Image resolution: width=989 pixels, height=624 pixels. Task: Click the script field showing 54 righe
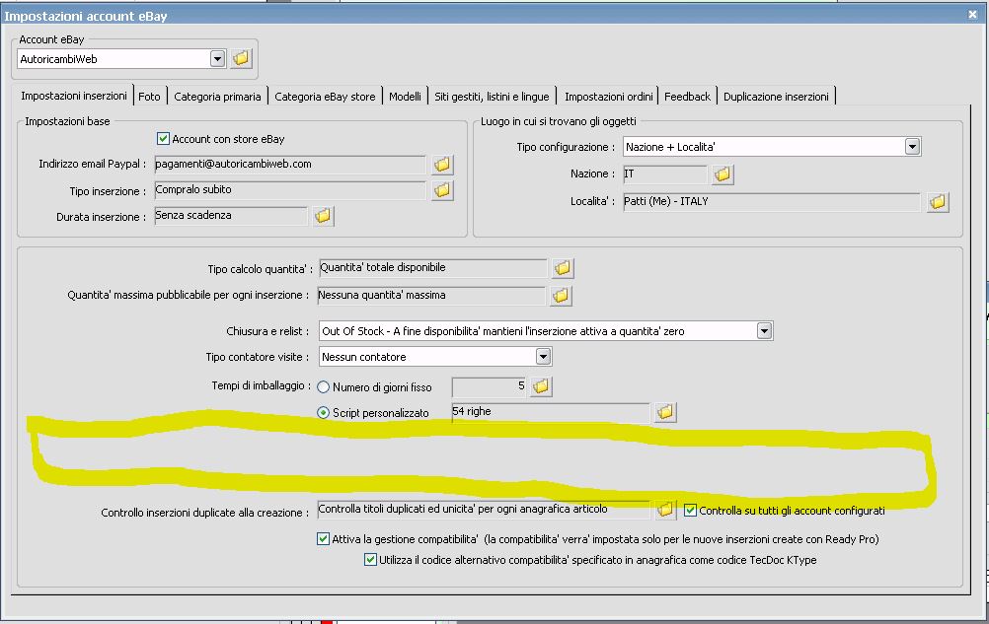[x=551, y=412]
